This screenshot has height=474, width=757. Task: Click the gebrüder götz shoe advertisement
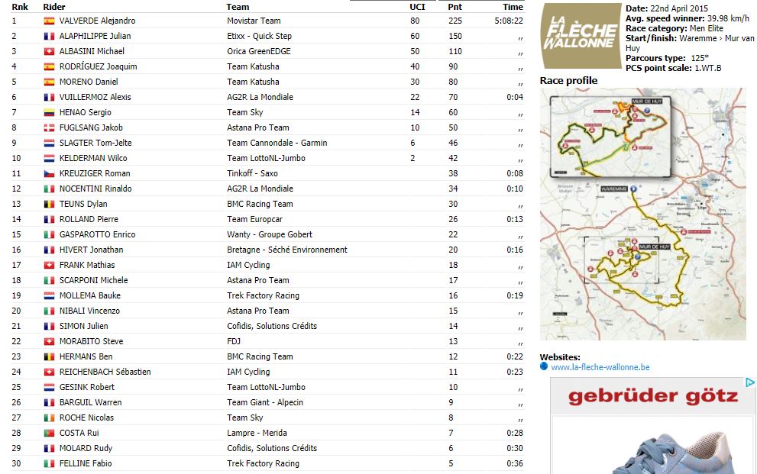coord(653,426)
